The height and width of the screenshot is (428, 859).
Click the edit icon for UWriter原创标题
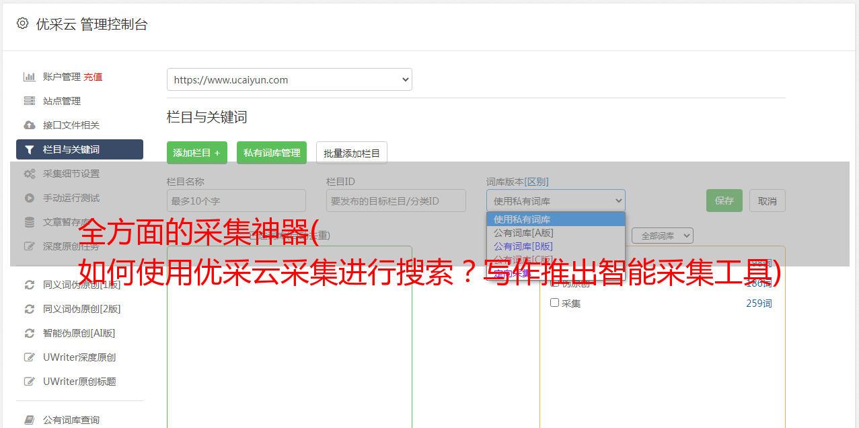click(30, 382)
